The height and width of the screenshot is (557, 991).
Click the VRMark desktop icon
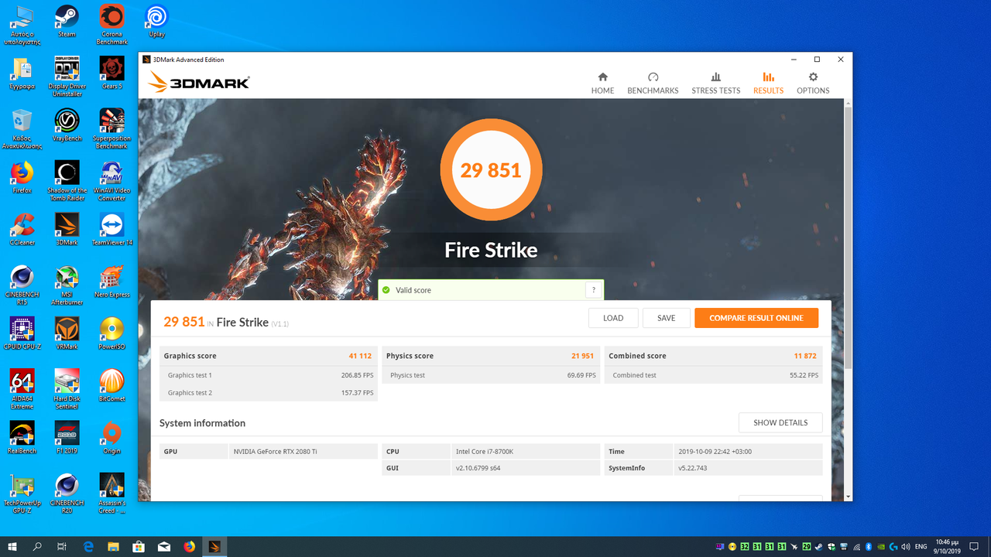67,332
